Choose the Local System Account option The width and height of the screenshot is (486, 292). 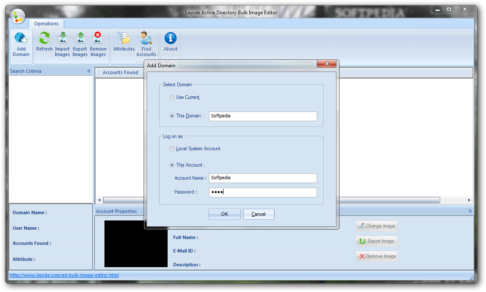tap(172, 149)
